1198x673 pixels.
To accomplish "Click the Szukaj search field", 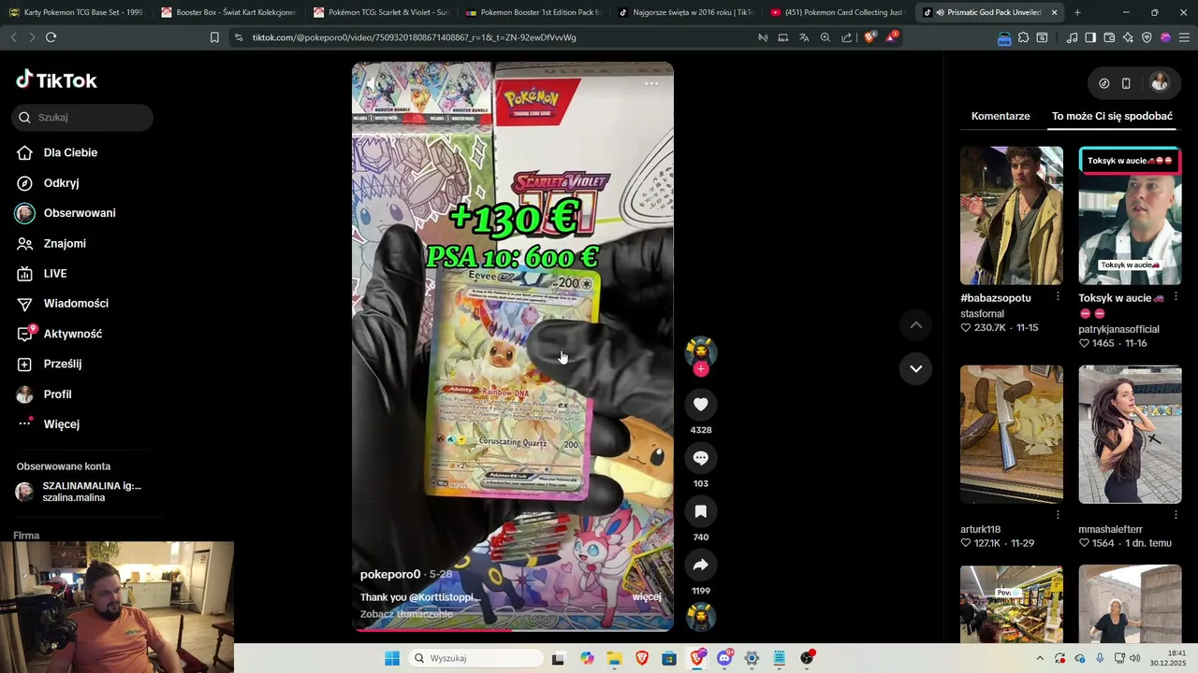I will [x=82, y=117].
